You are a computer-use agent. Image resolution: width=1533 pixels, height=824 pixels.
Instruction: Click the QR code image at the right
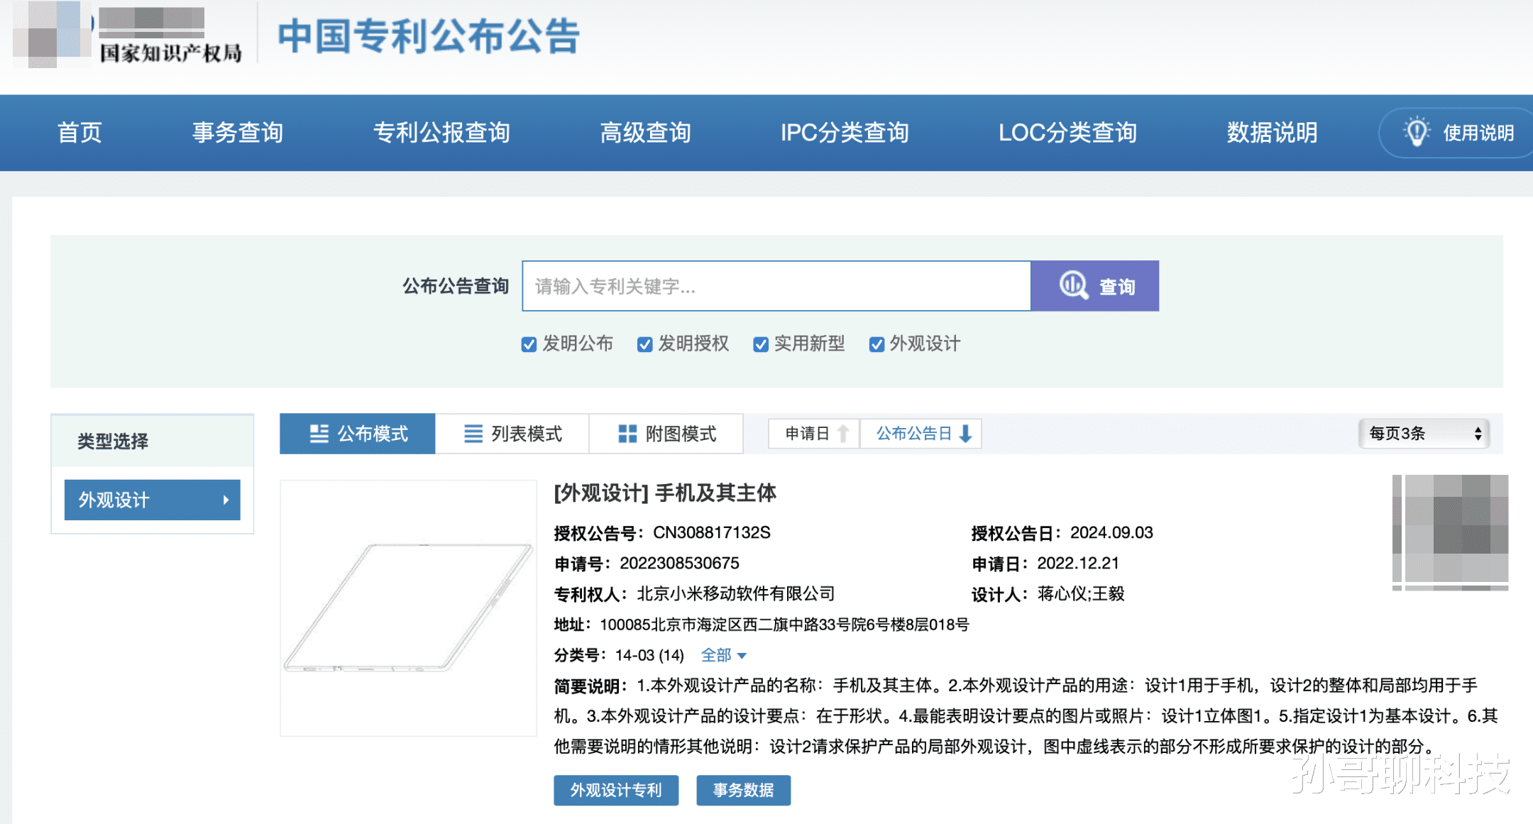(x=1450, y=532)
